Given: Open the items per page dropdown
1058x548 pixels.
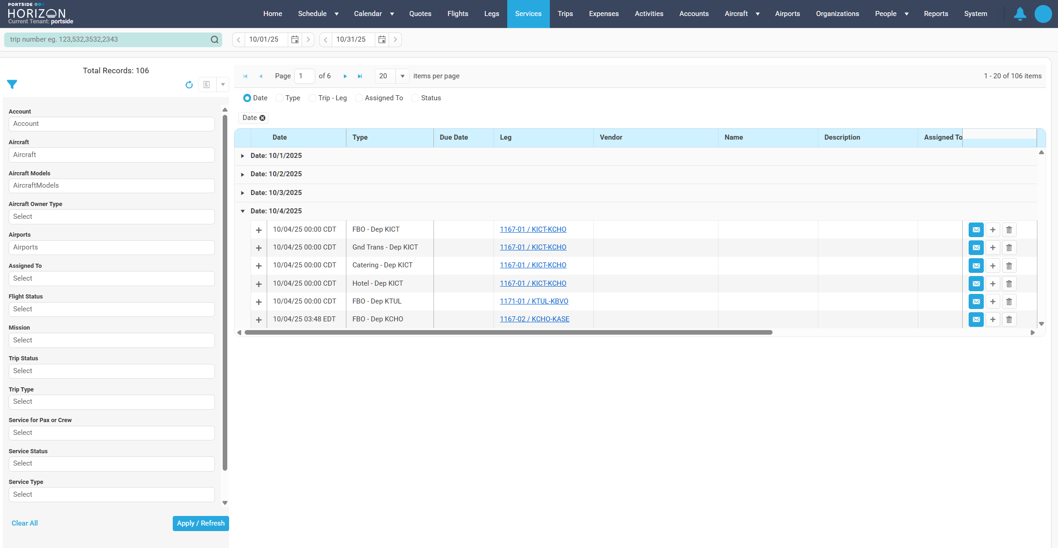Looking at the screenshot, I should (x=402, y=76).
